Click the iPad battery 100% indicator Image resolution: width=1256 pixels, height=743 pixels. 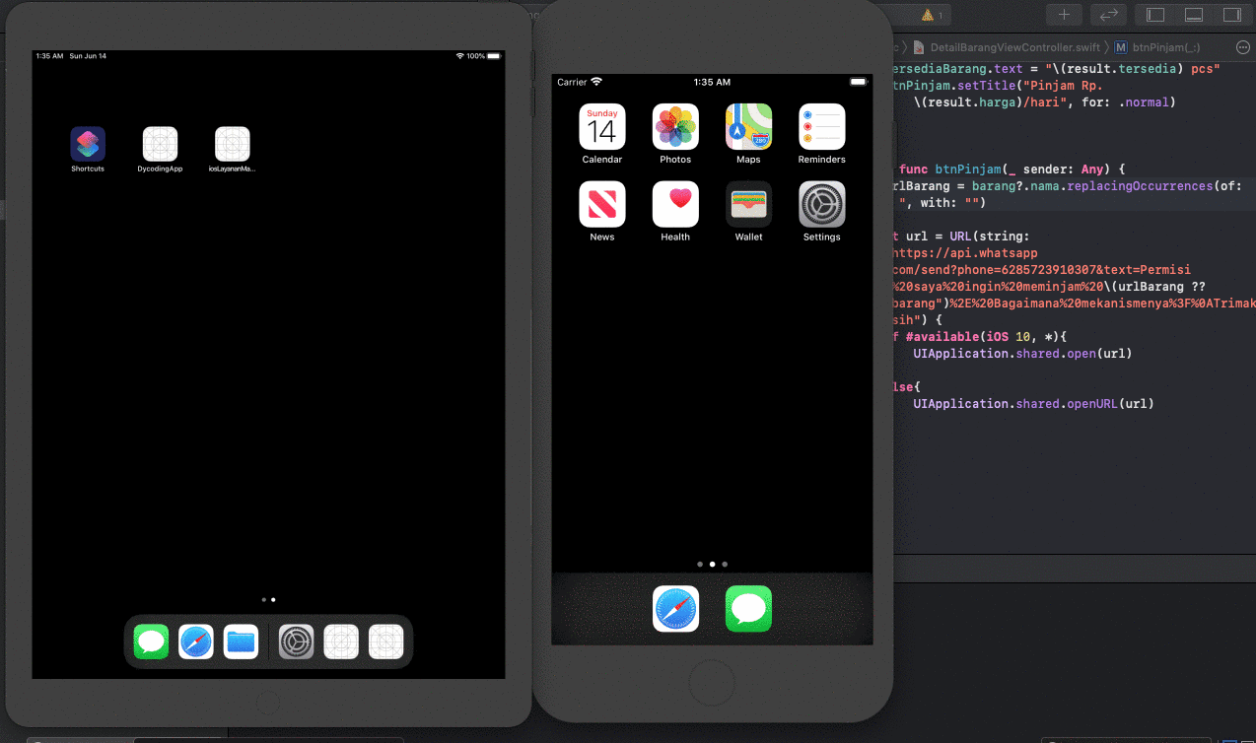484,56
